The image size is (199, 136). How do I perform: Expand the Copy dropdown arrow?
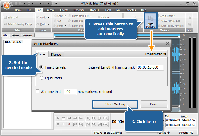coord(65,16)
